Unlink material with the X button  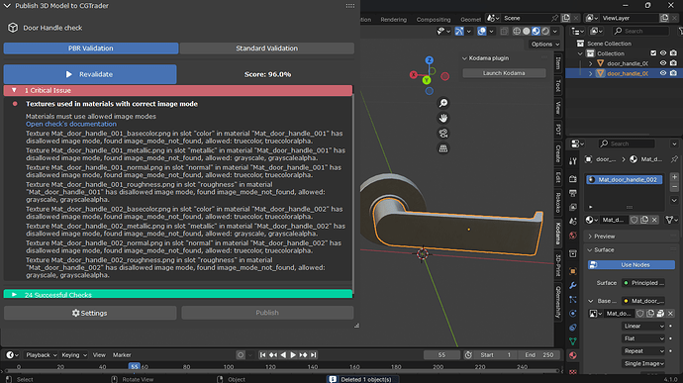[654, 220]
